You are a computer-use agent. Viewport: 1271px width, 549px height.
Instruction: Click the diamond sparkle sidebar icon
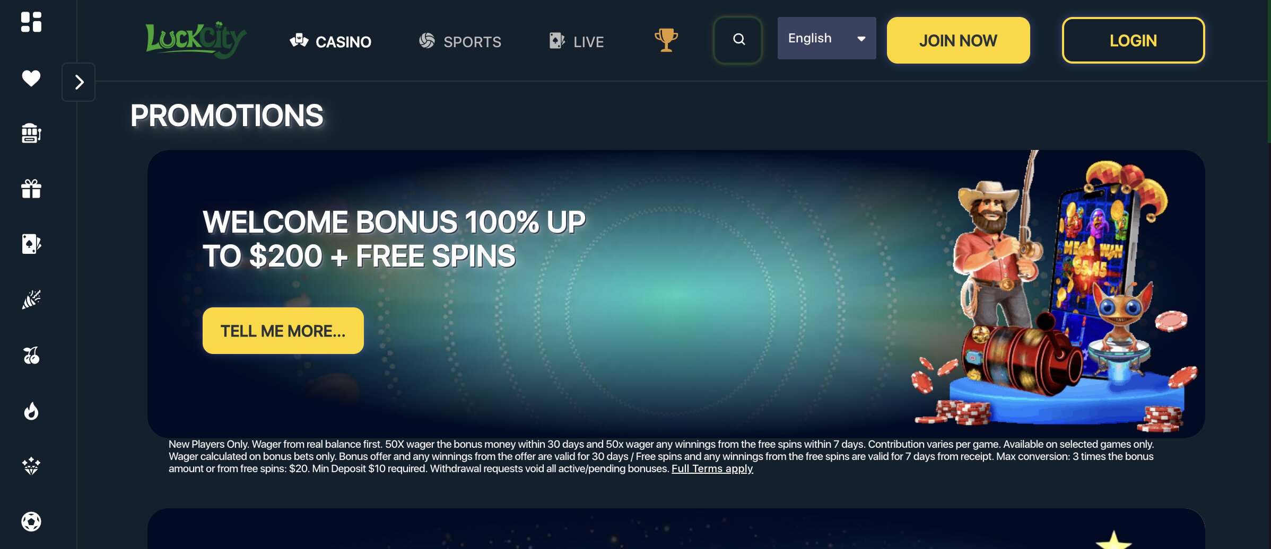(x=31, y=466)
